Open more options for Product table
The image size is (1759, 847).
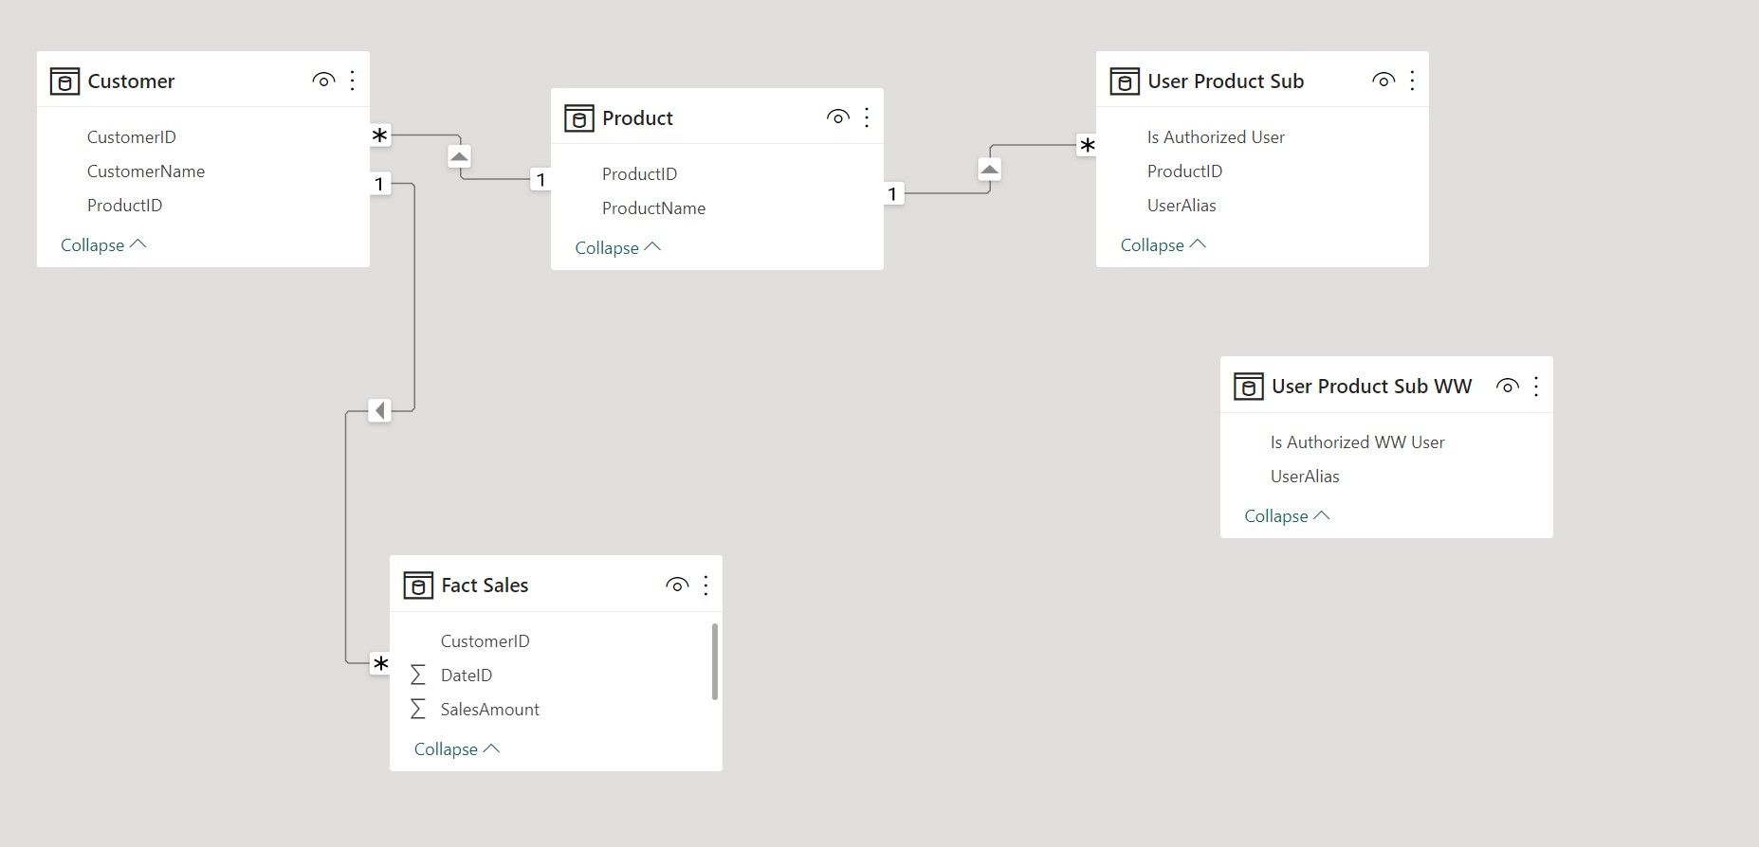point(867,117)
